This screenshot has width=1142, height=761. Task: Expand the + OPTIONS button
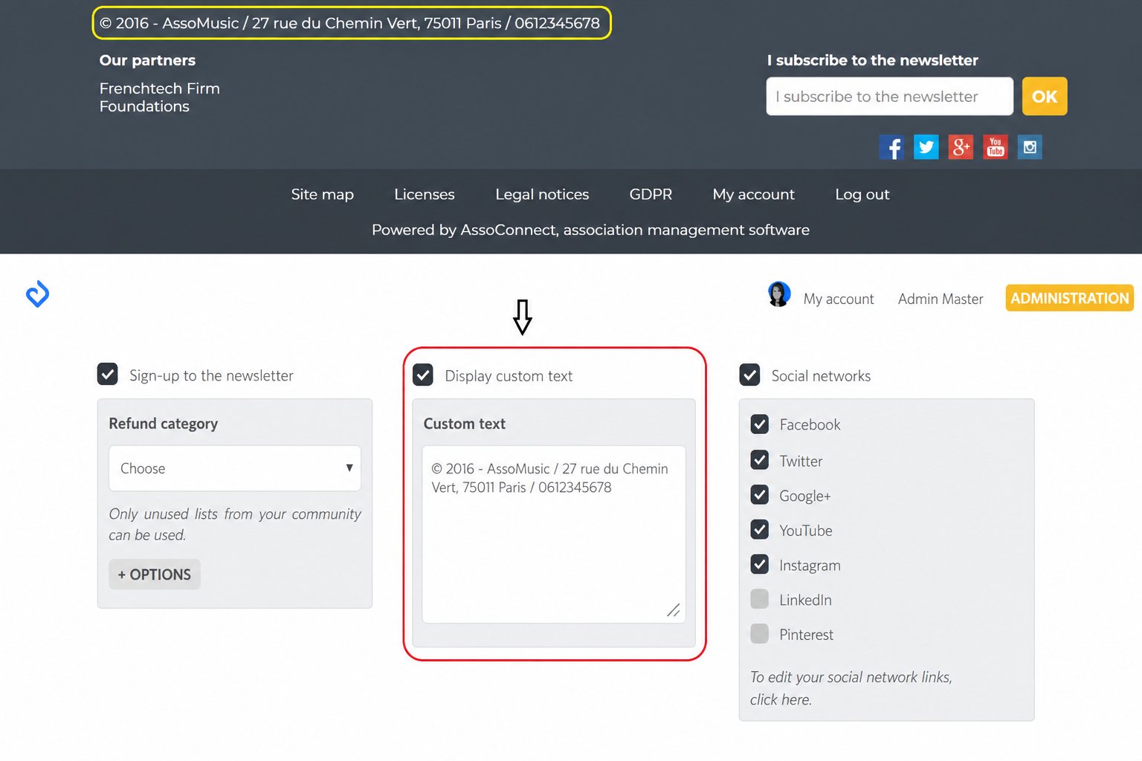pos(155,574)
